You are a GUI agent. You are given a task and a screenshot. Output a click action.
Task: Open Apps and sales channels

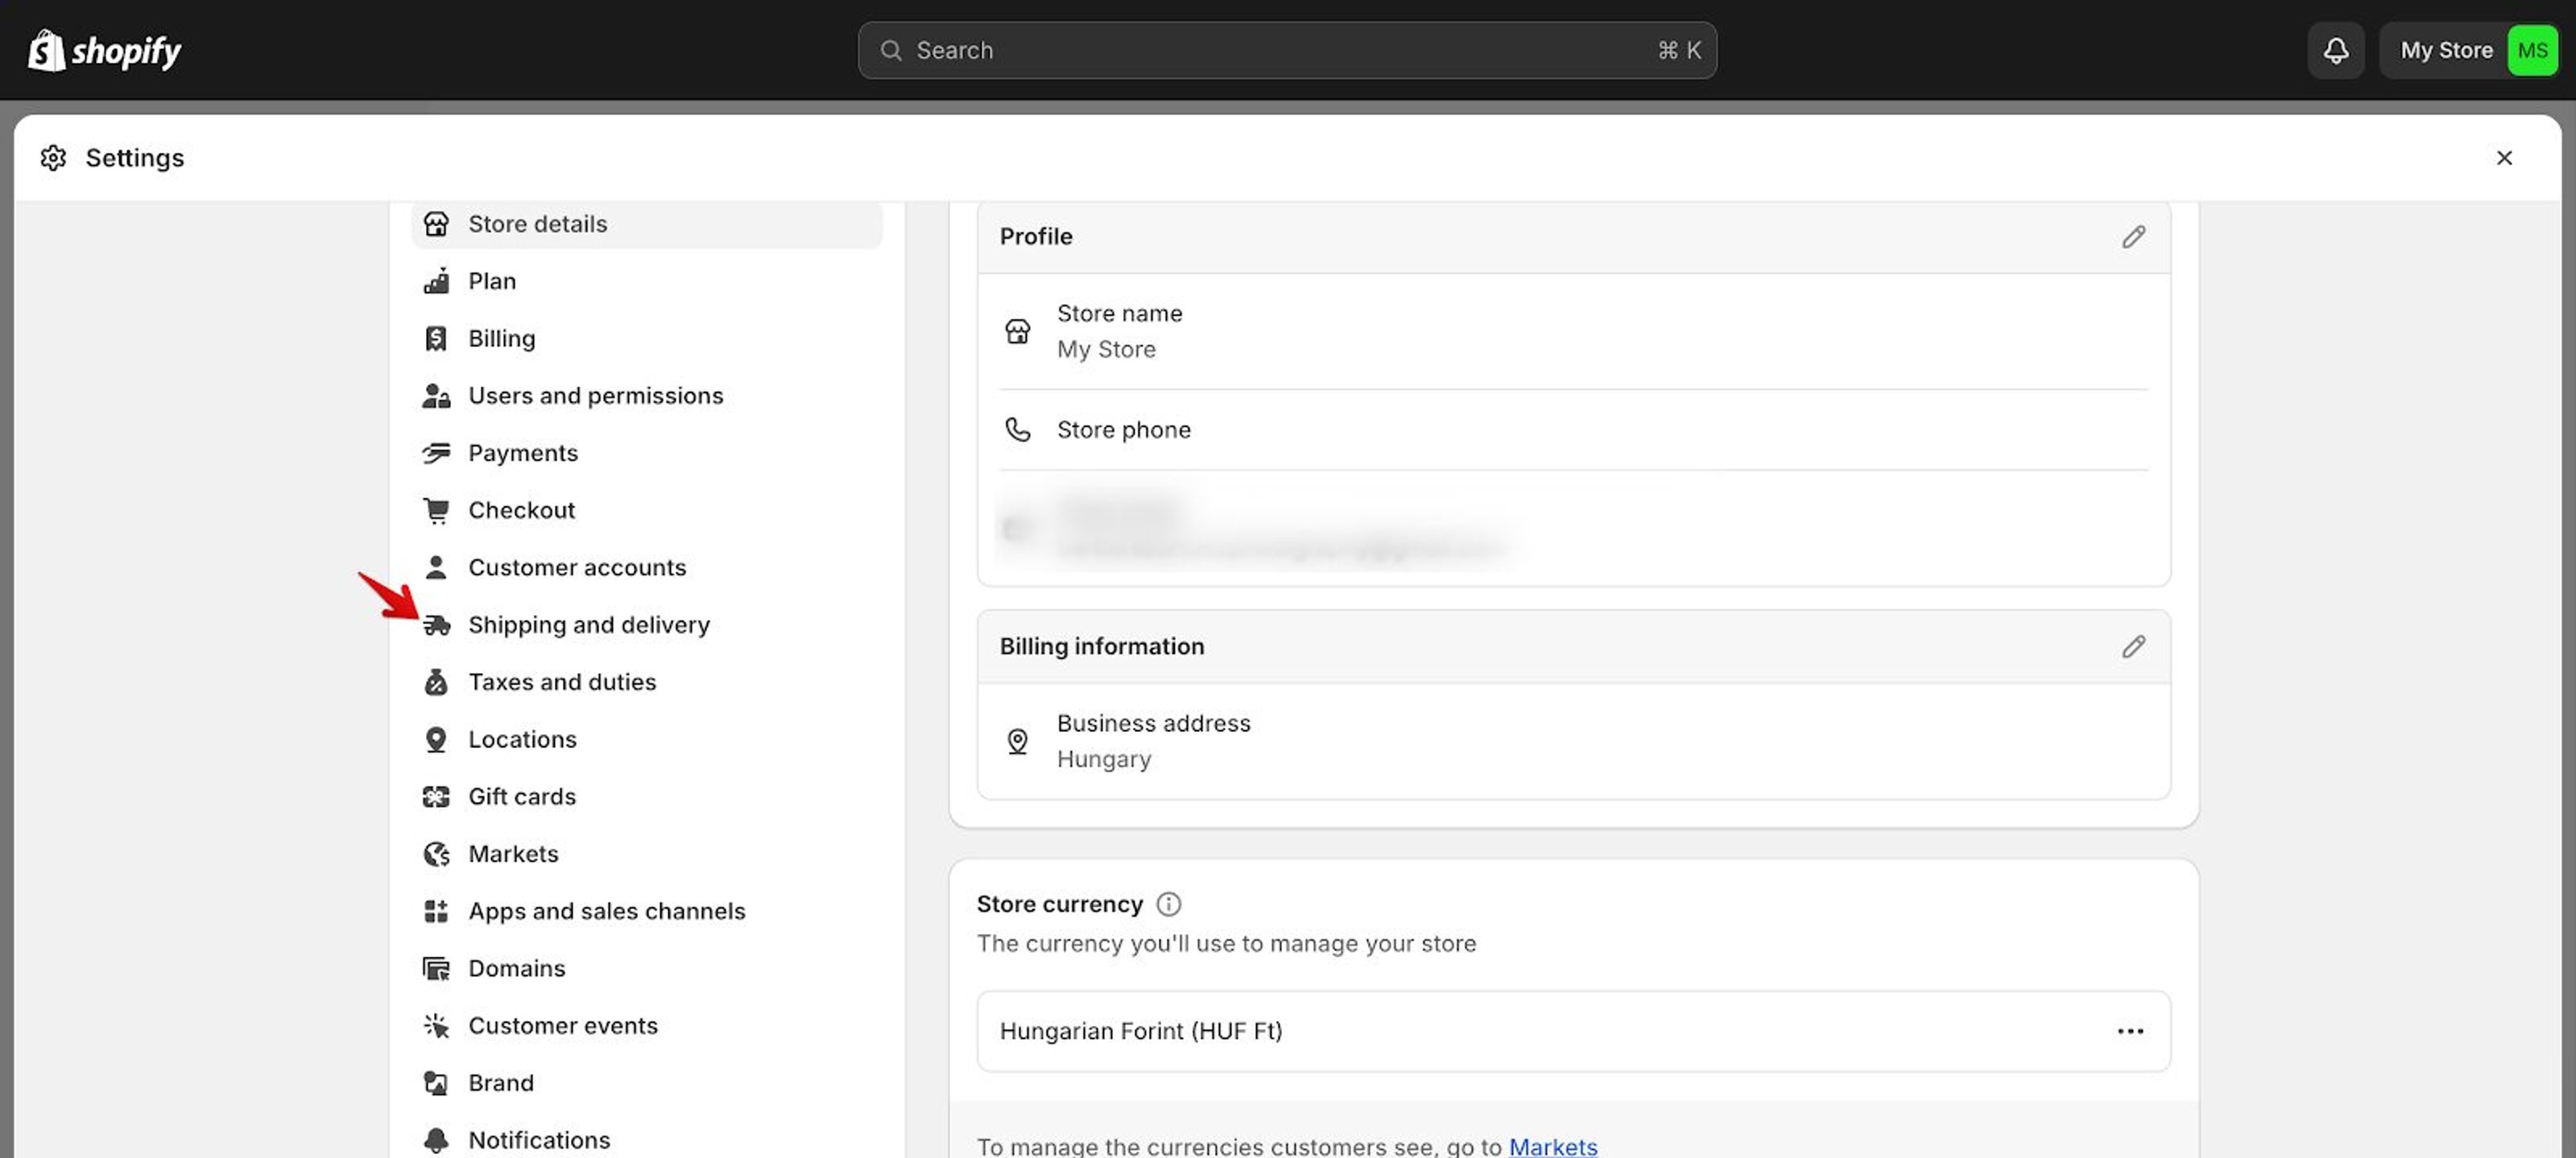click(x=647, y=911)
